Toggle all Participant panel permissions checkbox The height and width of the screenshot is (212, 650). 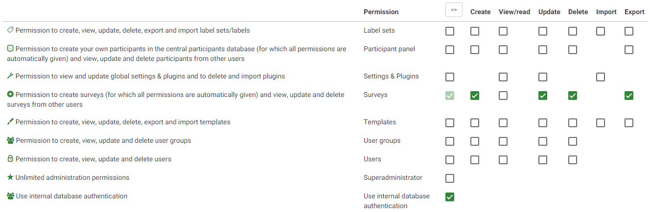pyautogui.click(x=450, y=50)
